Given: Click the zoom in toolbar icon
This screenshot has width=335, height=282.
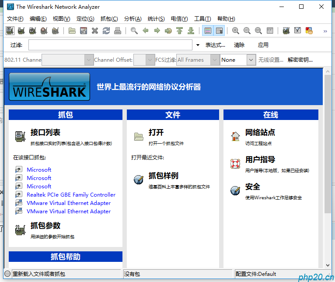Looking at the screenshot, I should [x=236, y=31].
